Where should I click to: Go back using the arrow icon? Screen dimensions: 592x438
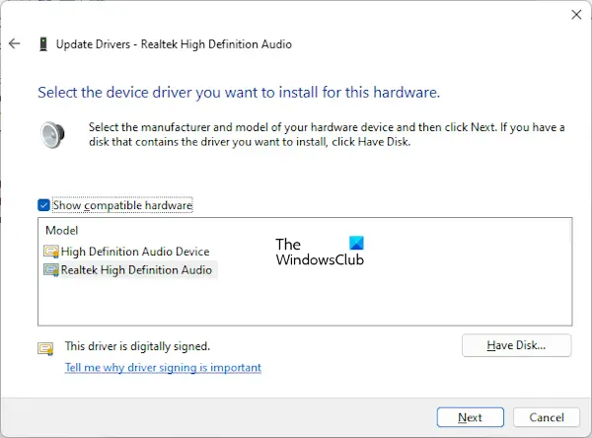click(15, 43)
